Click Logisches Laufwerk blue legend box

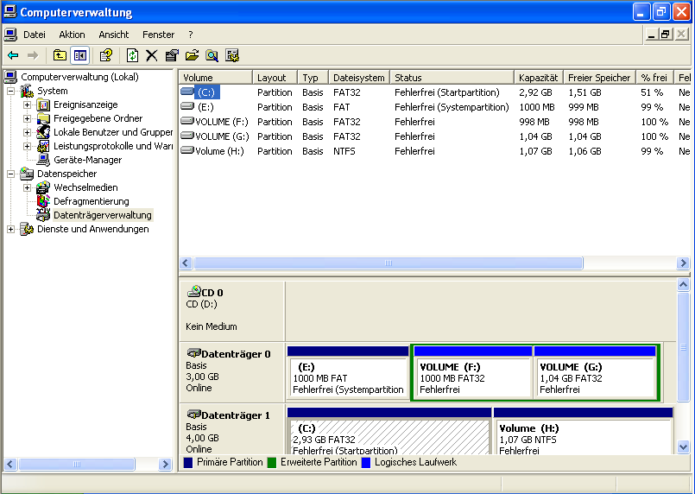[x=366, y=463]
